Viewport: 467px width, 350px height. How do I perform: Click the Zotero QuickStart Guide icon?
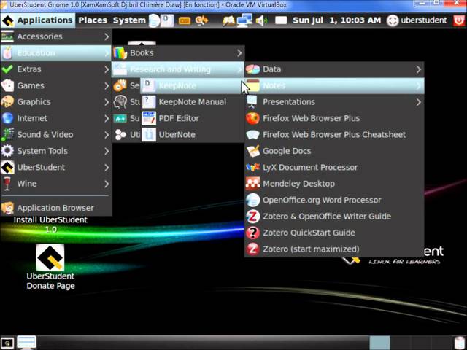pos(253,233)
